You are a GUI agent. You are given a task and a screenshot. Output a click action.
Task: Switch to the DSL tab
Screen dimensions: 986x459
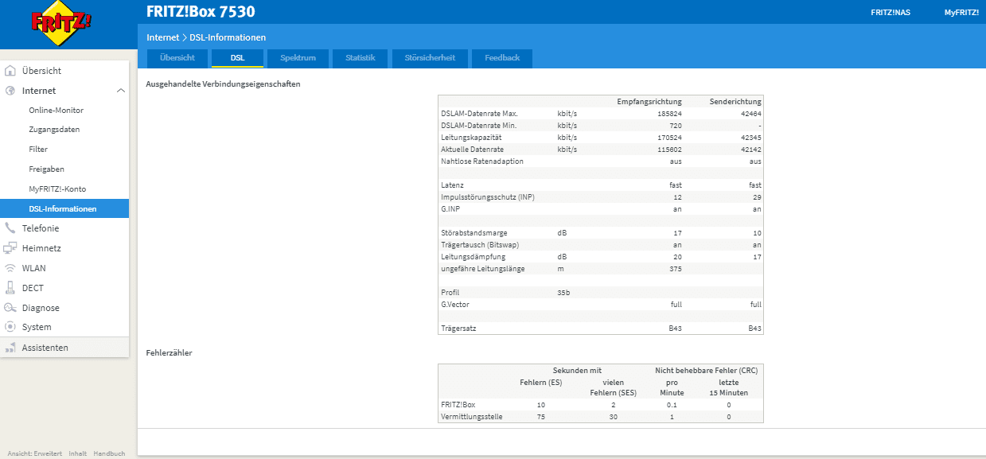click(237, 58)
